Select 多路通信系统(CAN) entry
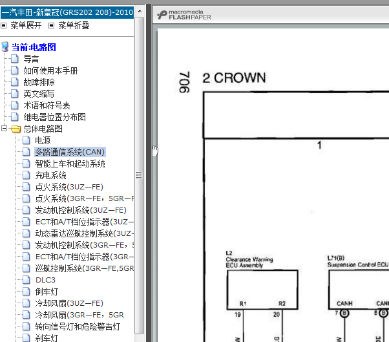389x342 pixels. [x=70, y=152]
